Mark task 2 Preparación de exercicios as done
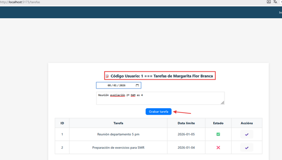The height and width of the screenshot is (160, 282). pos(246,148)
